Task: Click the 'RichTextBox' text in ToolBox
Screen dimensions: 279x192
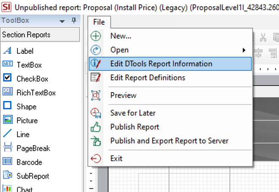Action: 36,93
